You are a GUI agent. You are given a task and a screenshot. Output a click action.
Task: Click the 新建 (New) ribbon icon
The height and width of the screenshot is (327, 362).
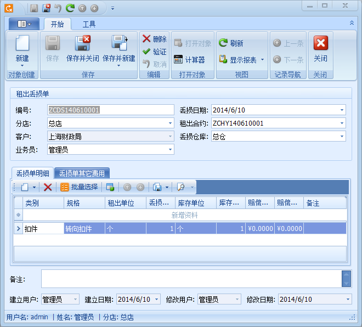pos(22,44)
